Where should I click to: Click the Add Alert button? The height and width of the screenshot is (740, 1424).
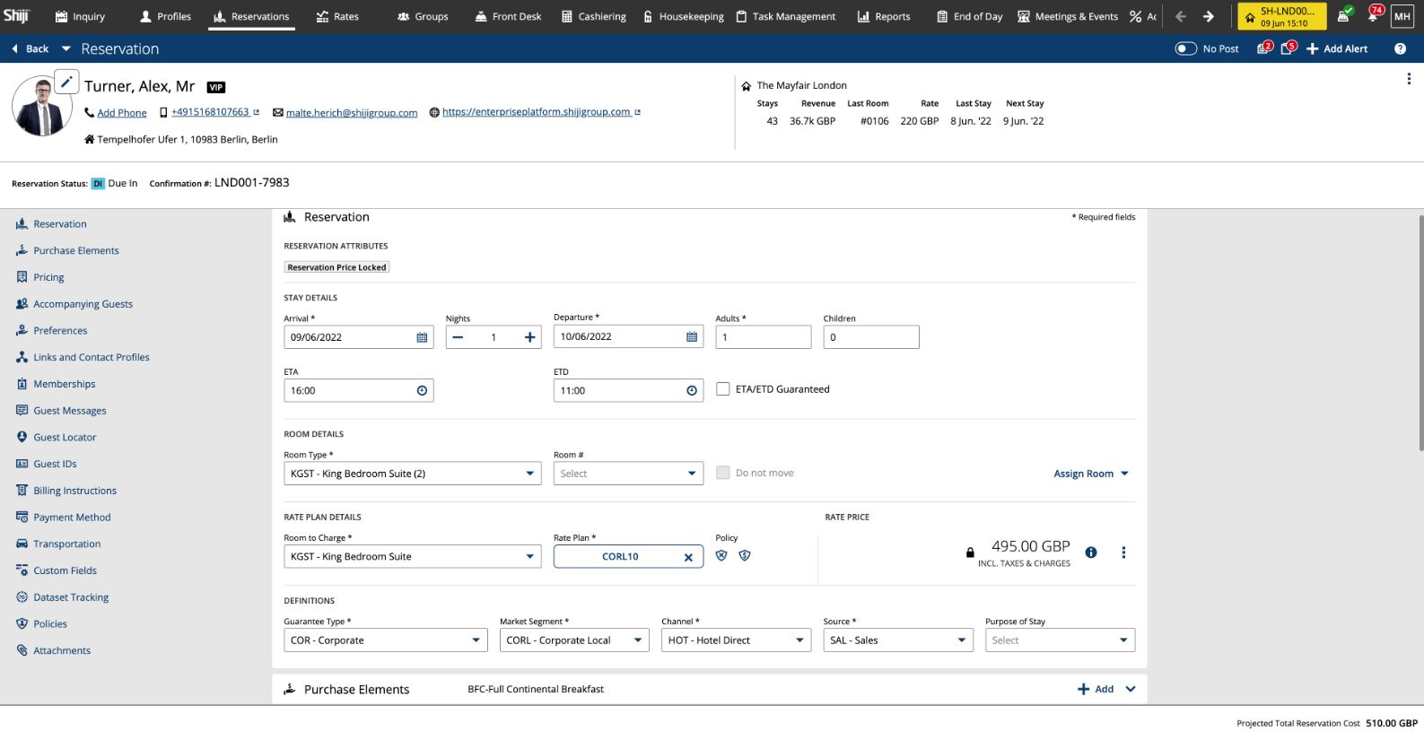click(1337, 48)
